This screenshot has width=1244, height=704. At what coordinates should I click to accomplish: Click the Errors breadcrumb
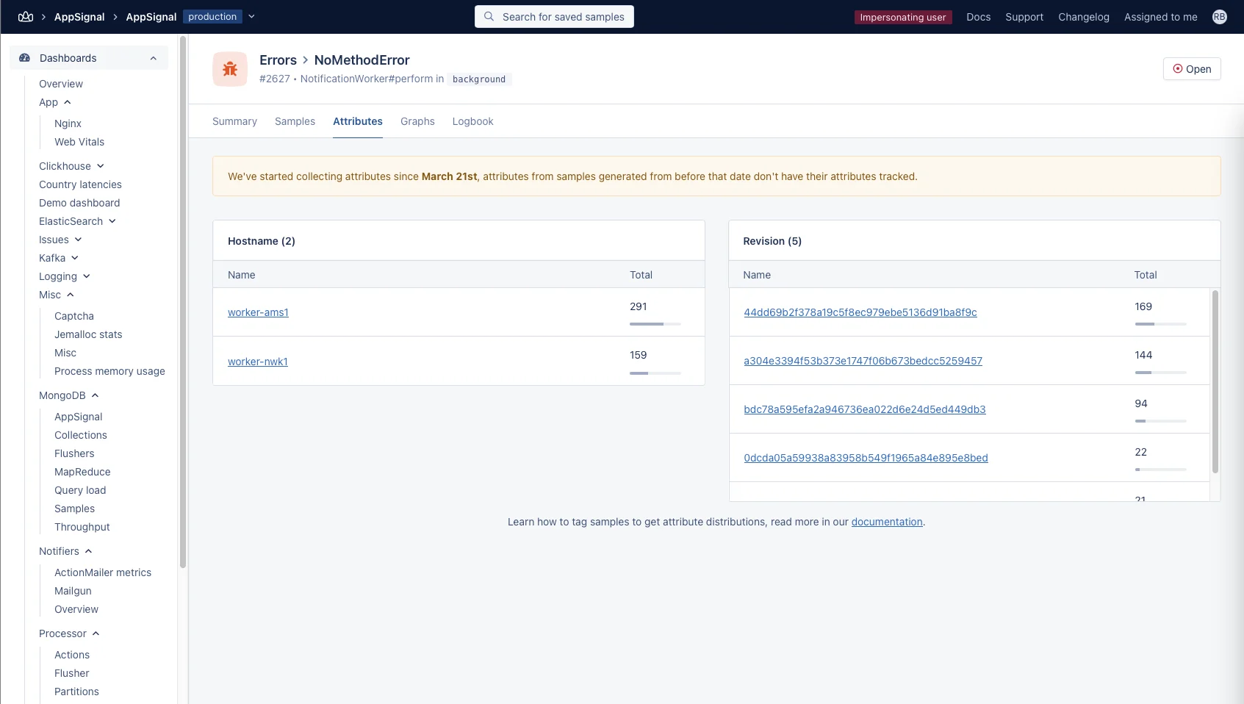point(278,60)
